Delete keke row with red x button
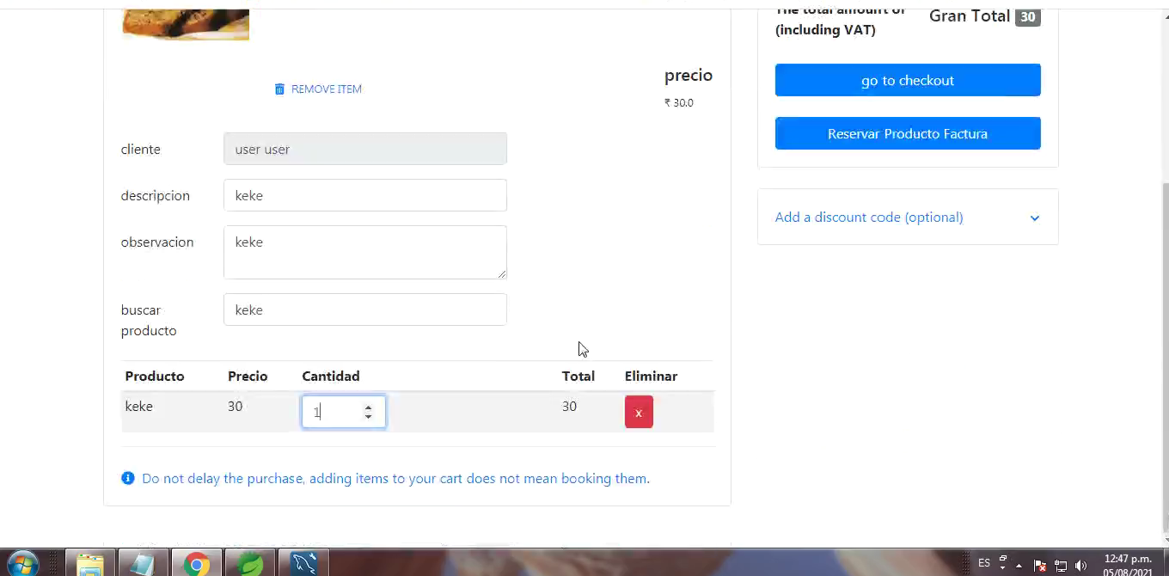1169x576 pixels. 639,412
